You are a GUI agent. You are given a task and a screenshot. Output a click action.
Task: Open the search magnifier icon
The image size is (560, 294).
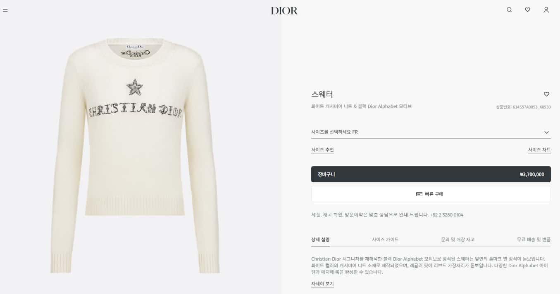[509, 10]
